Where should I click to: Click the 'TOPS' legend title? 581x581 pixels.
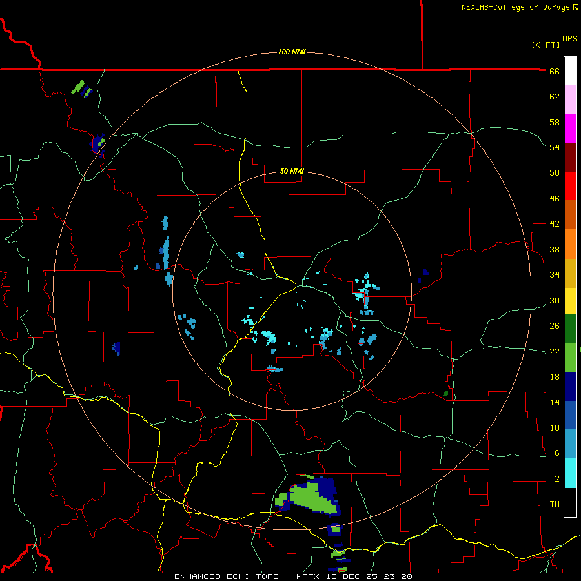(567, 39)
